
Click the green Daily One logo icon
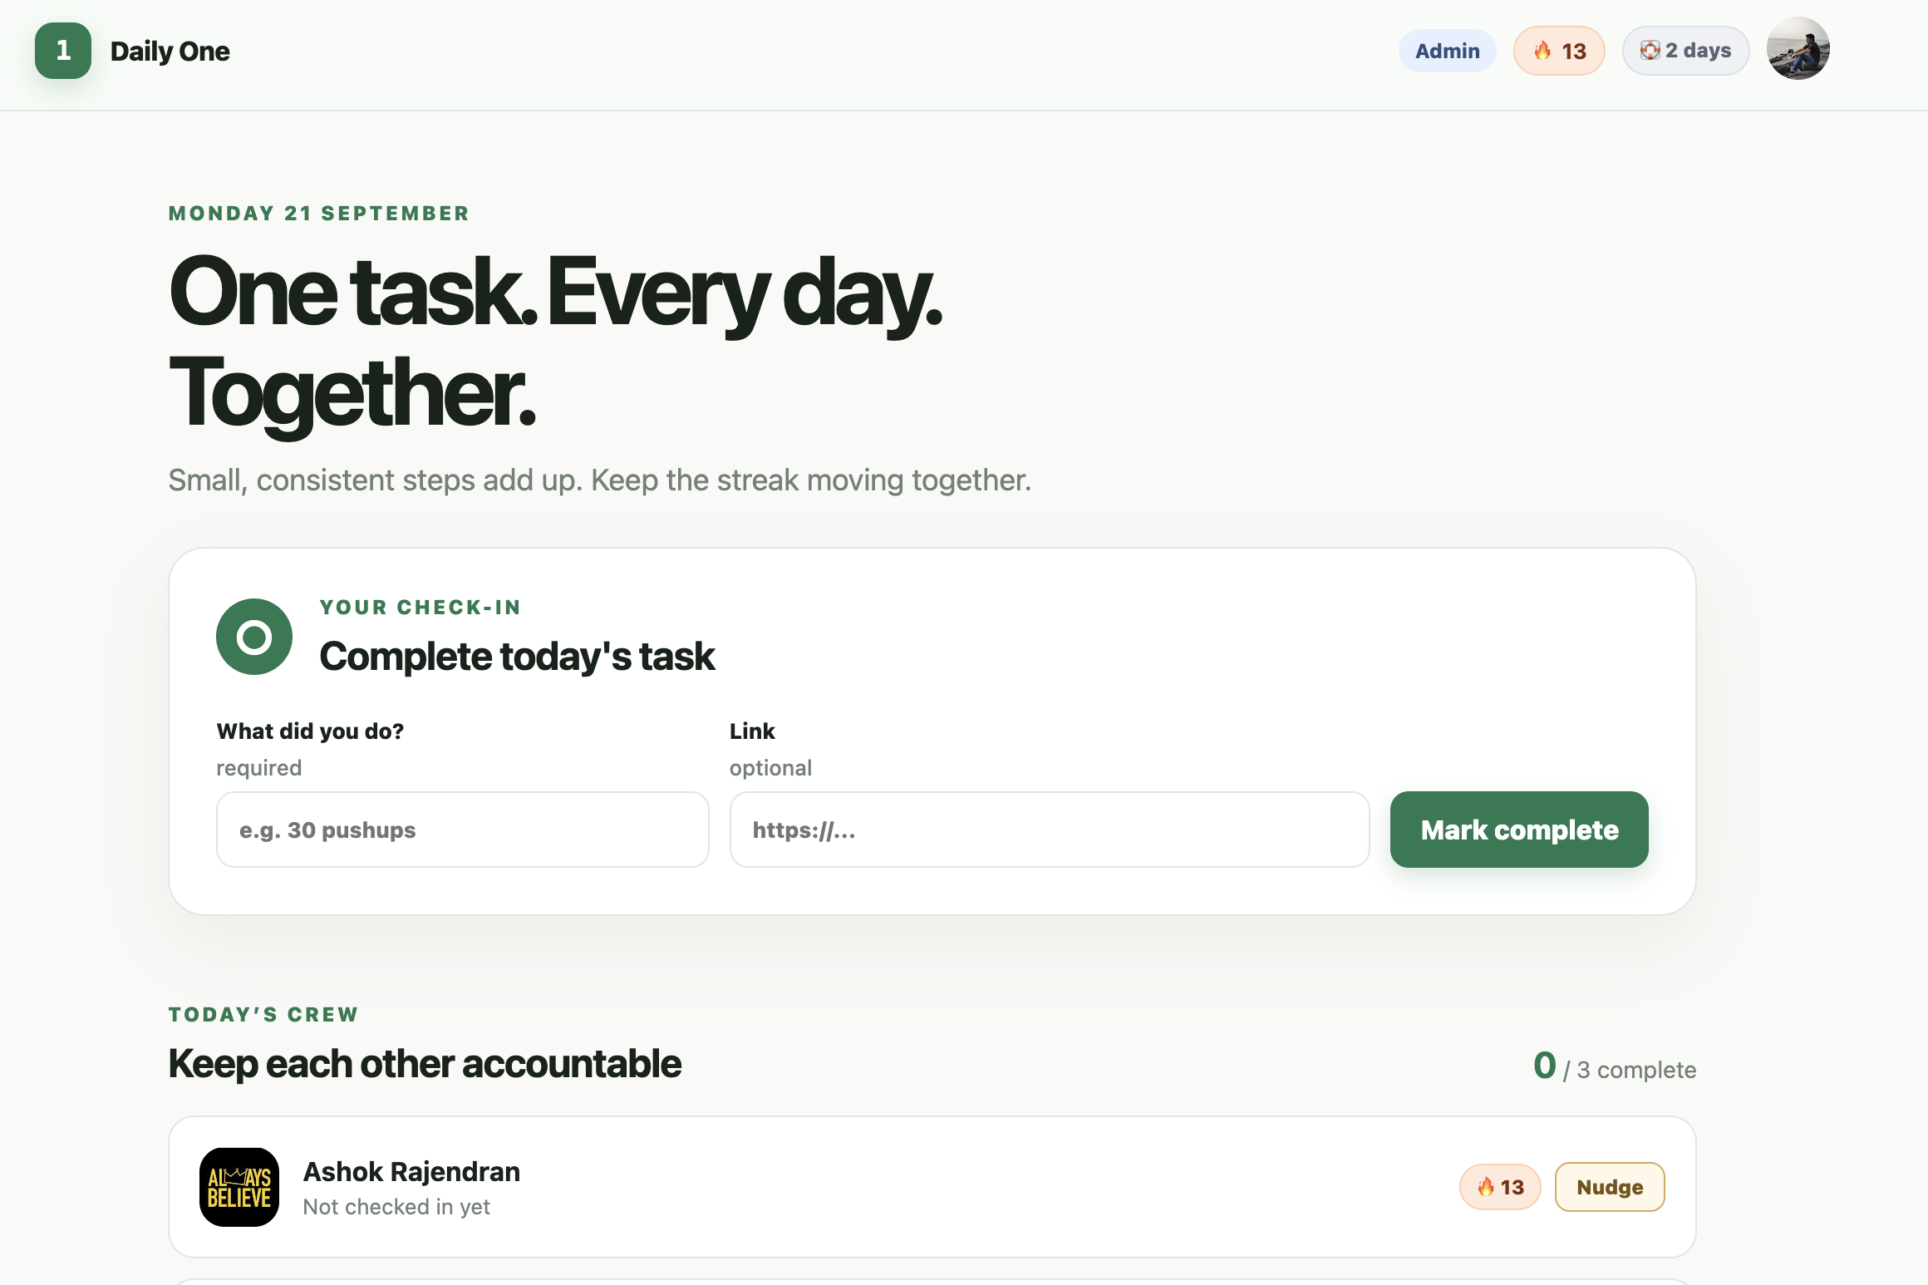tap(63, 51)
